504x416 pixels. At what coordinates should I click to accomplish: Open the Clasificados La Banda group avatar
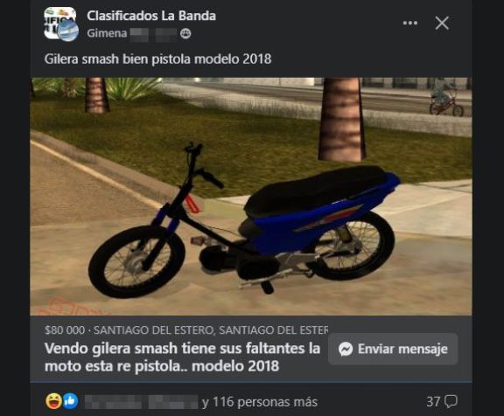(59, 23)
